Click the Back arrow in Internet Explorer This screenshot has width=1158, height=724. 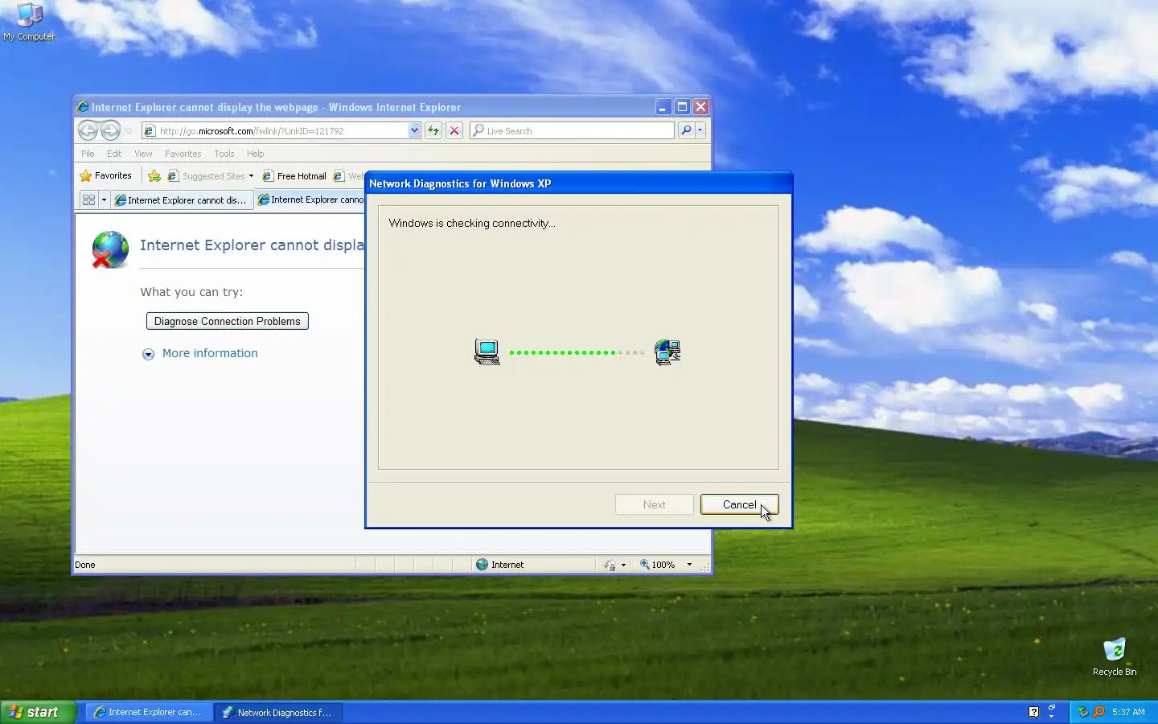point(88,130)
